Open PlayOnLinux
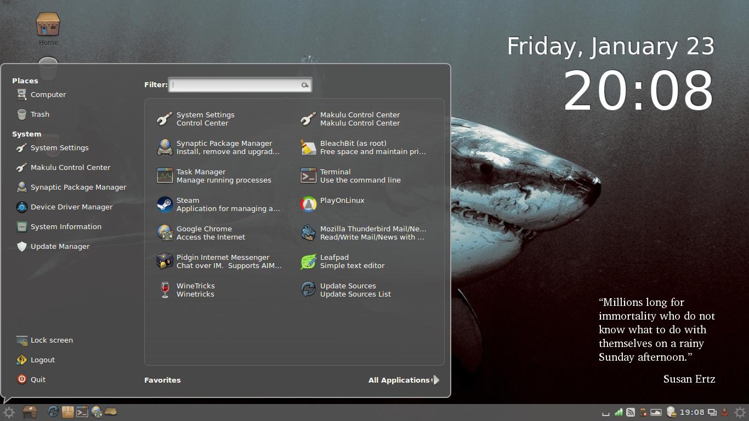The height and width of the screenshot is (421, 749). click(362, 204)
